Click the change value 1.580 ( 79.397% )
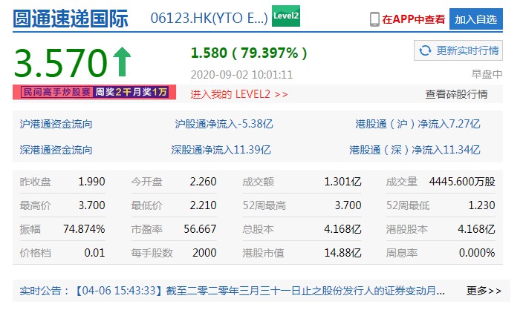 pyautogui.click(x=249, y=53)
